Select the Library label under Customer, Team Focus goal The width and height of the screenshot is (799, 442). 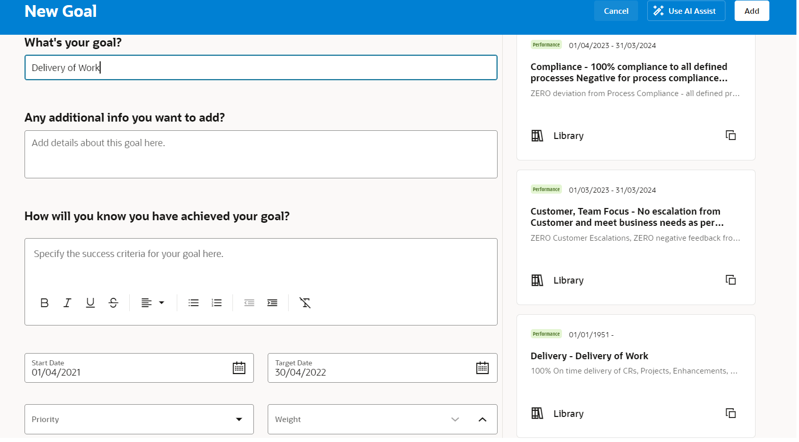pos(568,280)
